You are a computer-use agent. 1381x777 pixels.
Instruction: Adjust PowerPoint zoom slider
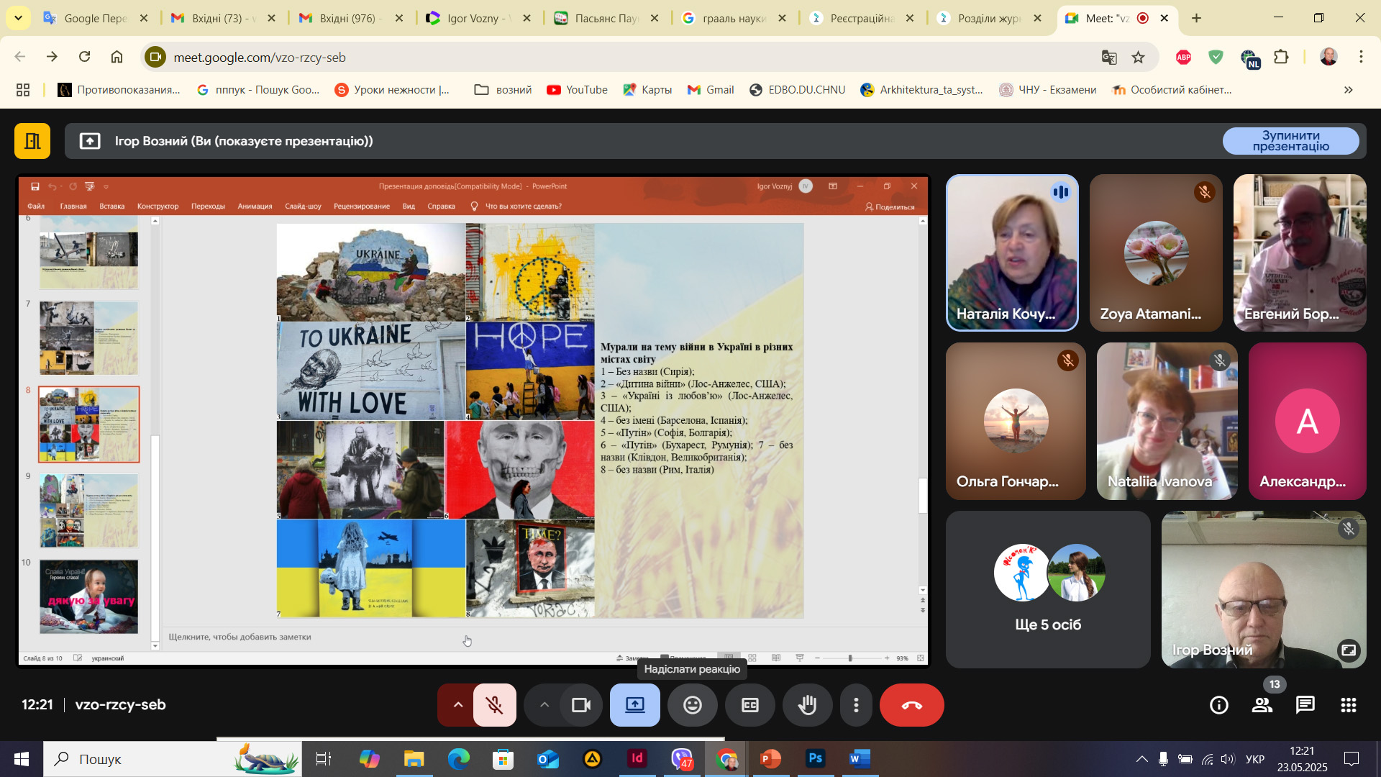point(850,658)
